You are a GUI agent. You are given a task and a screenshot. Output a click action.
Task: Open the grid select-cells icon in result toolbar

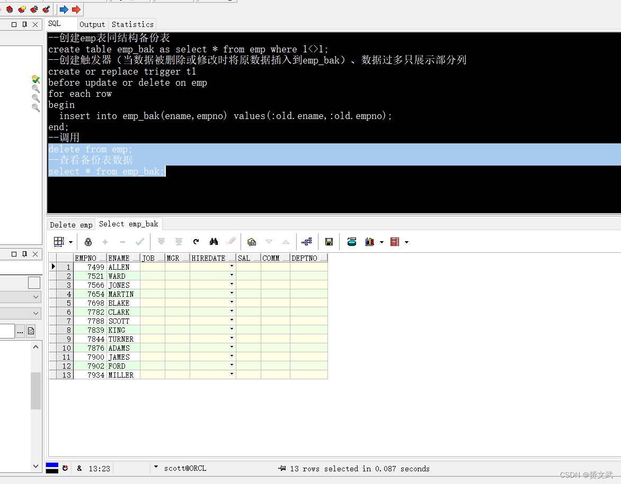coord(59,242)
